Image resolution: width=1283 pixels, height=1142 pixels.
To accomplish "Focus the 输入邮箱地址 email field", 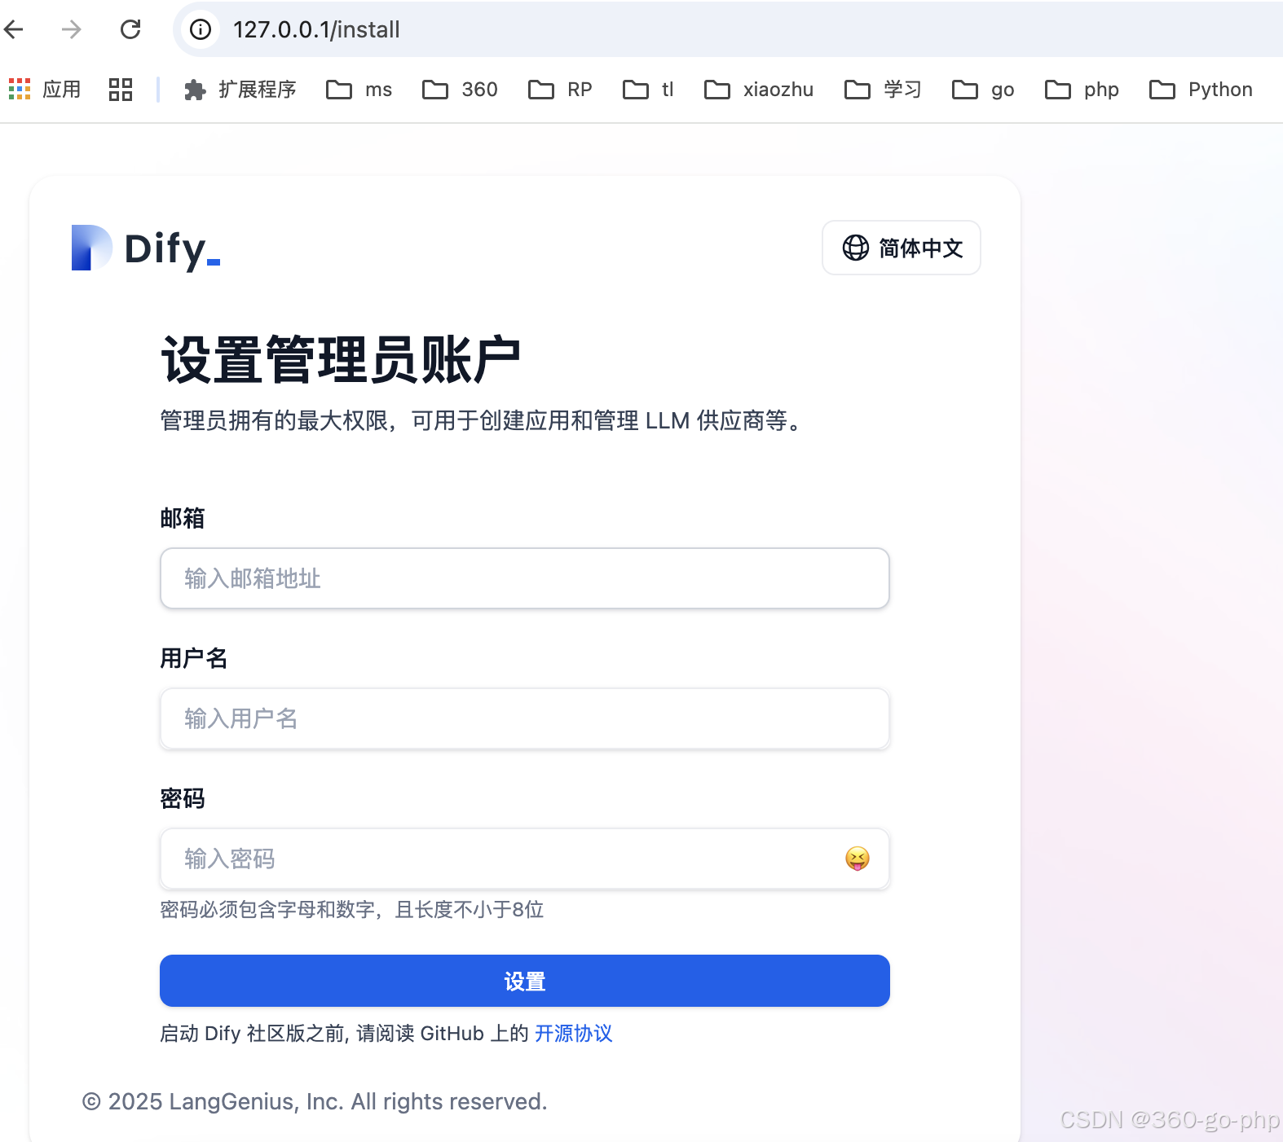I will 525,578.
